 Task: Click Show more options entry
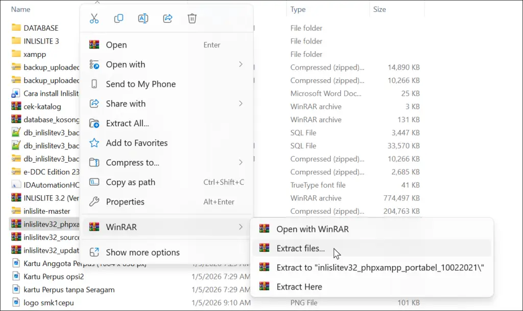coord(142,252)
